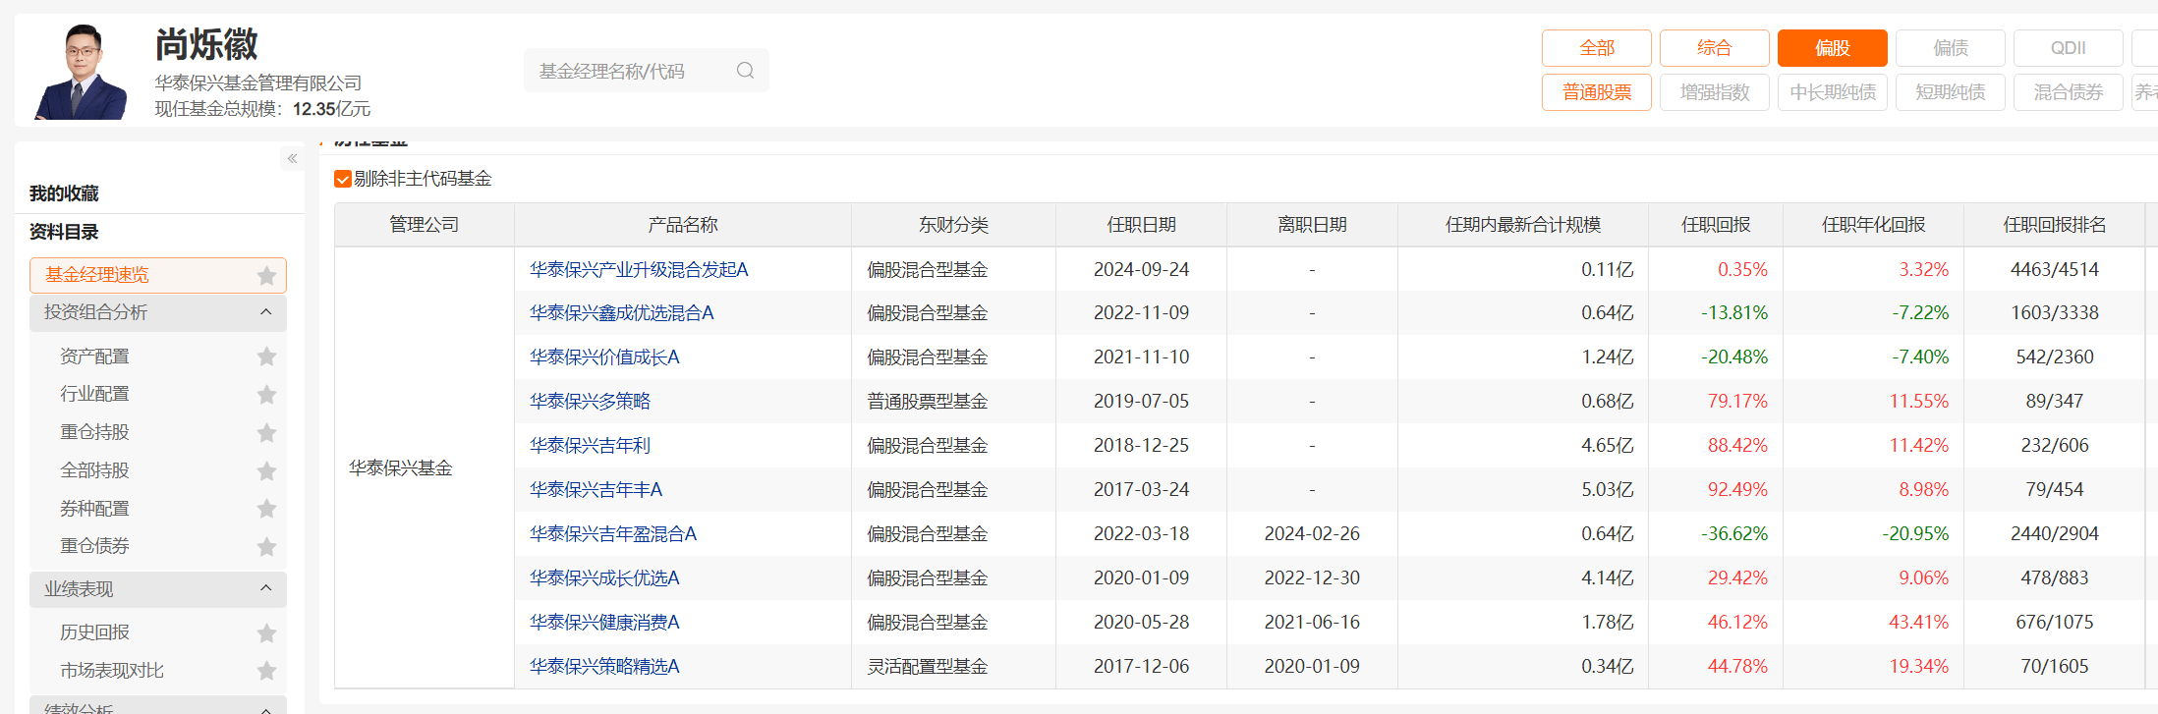Open fund 华泰保兴鑫成优选混合A

(x=622, y=313)
